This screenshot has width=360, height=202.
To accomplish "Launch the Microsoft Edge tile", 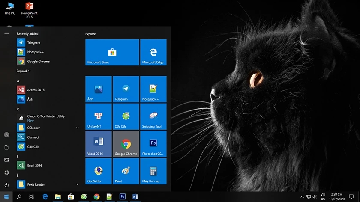I will click(153, 52).
